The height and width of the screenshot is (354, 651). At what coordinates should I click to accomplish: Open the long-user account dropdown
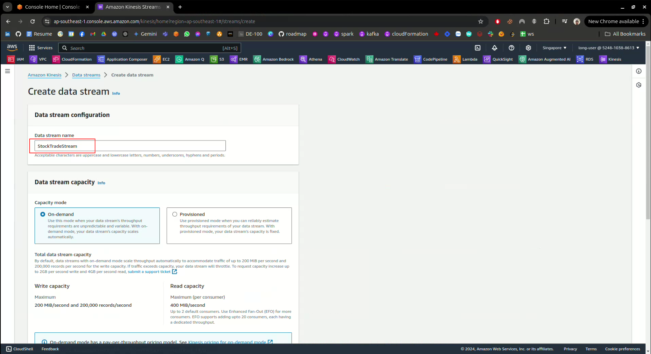coord(608,48)
